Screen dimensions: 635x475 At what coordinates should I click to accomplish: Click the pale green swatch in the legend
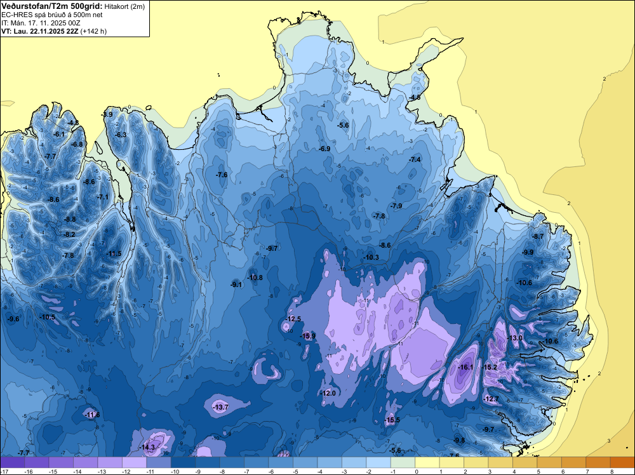point(403,462)
